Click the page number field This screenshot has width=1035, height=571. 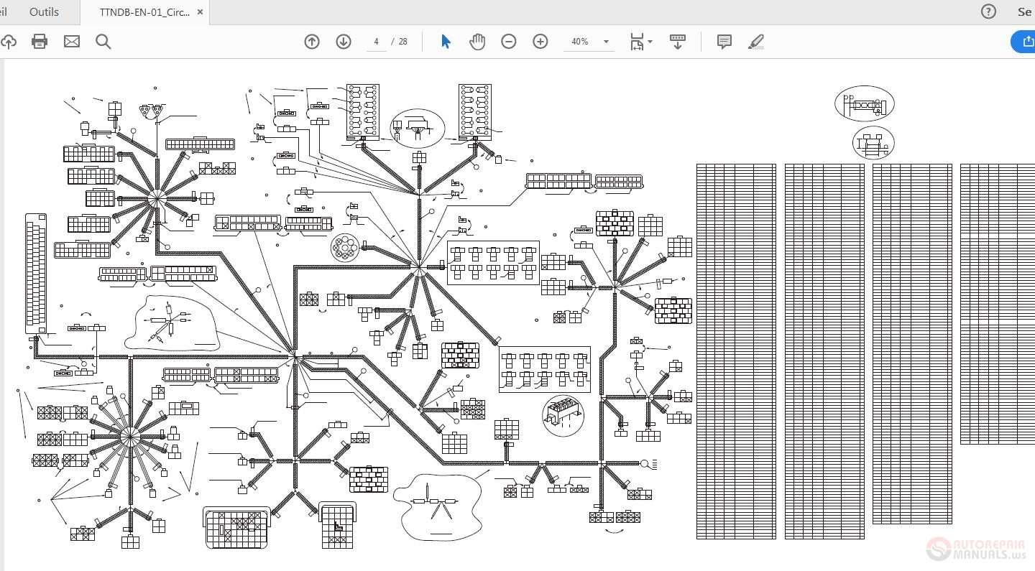pyautogui.click(x=376, y=42)
